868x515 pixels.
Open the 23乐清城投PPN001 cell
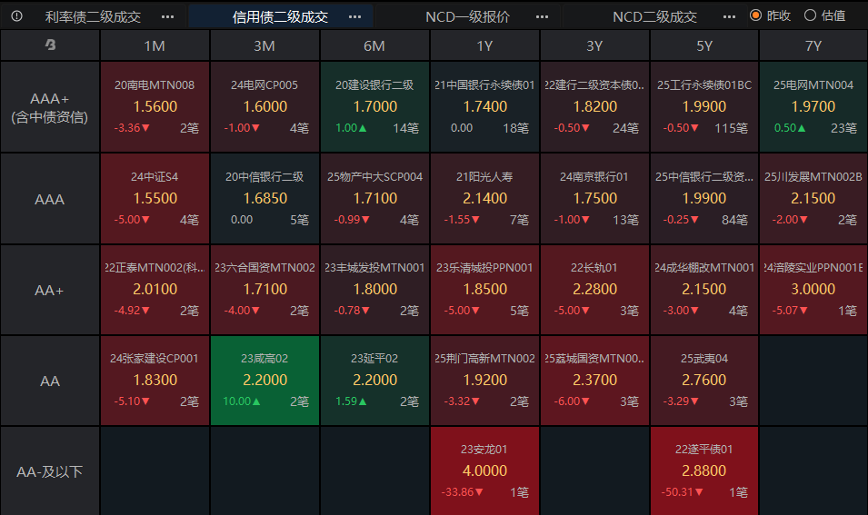(x=484, y=290)
